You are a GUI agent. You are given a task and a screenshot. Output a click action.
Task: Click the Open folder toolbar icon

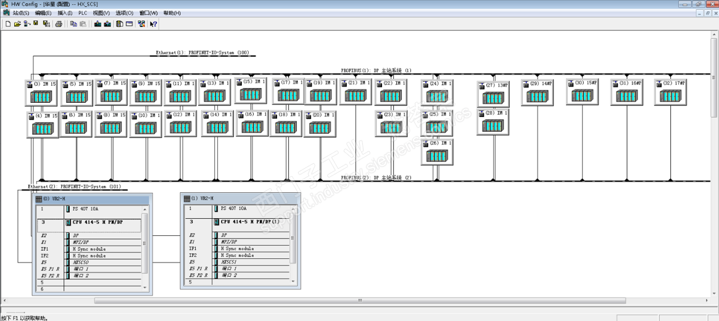click(17, 24)
